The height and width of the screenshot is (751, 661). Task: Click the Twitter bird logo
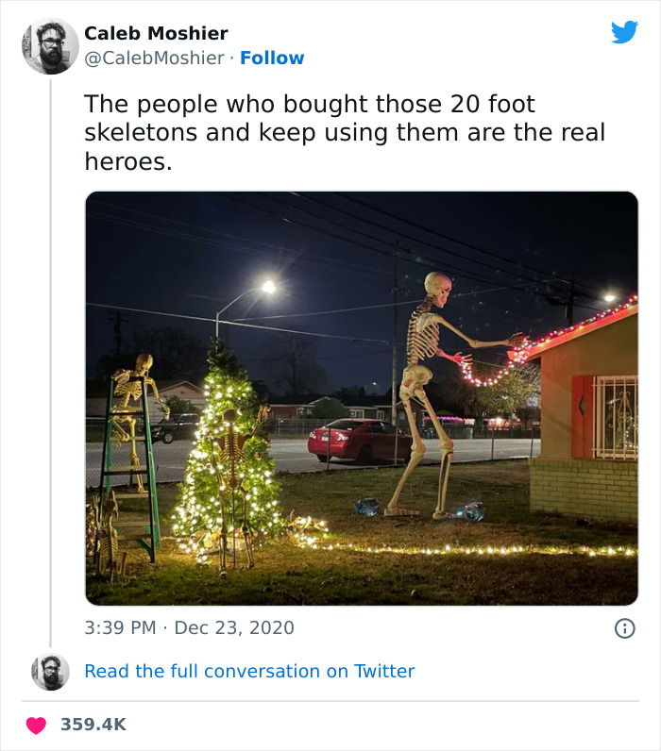[624, 33]
